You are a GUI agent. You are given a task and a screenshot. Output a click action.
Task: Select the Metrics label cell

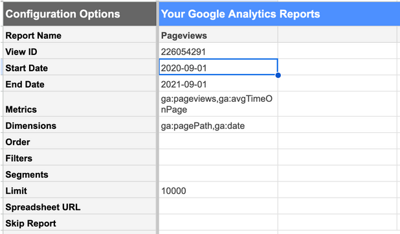tap(80, 104)
